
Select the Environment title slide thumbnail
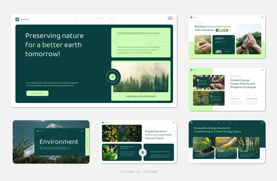[x=51, y=142]
